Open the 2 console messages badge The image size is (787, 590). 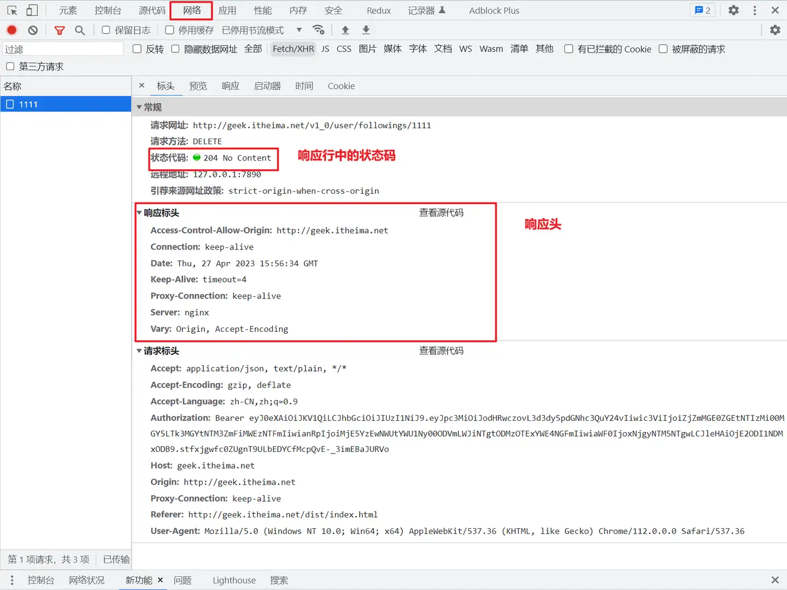(x=702, y=10)
